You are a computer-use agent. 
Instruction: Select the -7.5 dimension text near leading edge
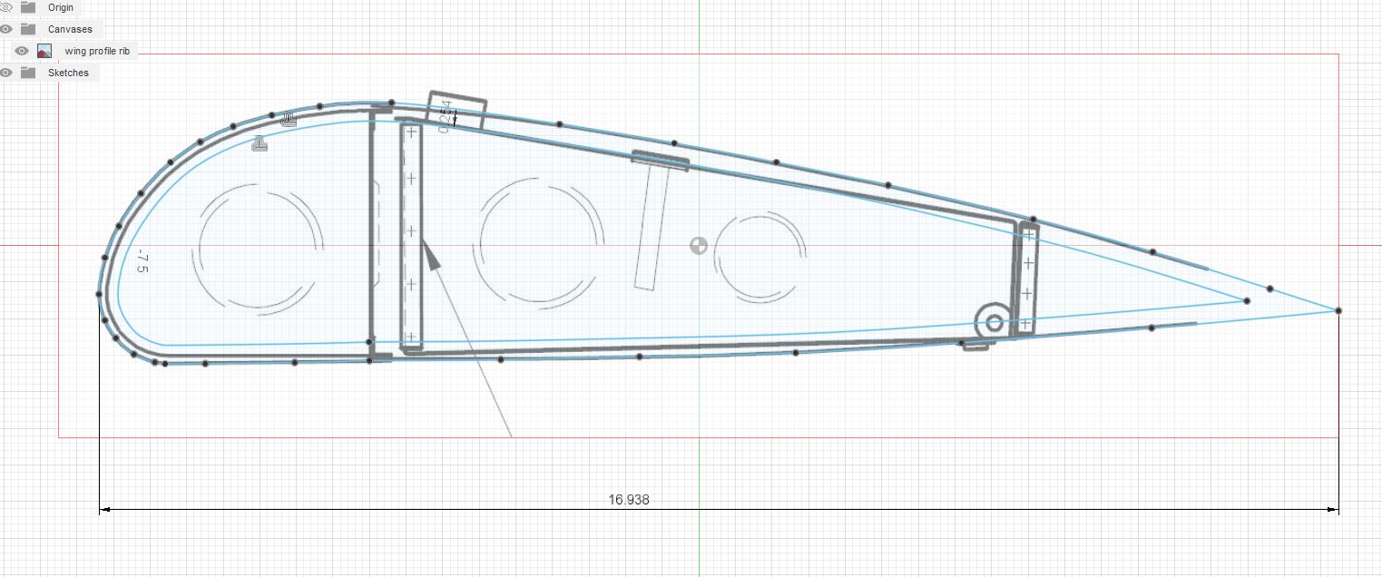(142, 262)
